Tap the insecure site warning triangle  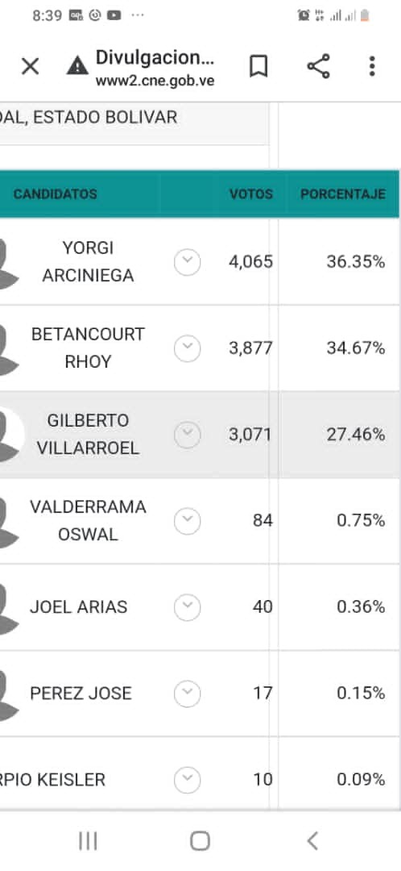click(x=77, y=67)
